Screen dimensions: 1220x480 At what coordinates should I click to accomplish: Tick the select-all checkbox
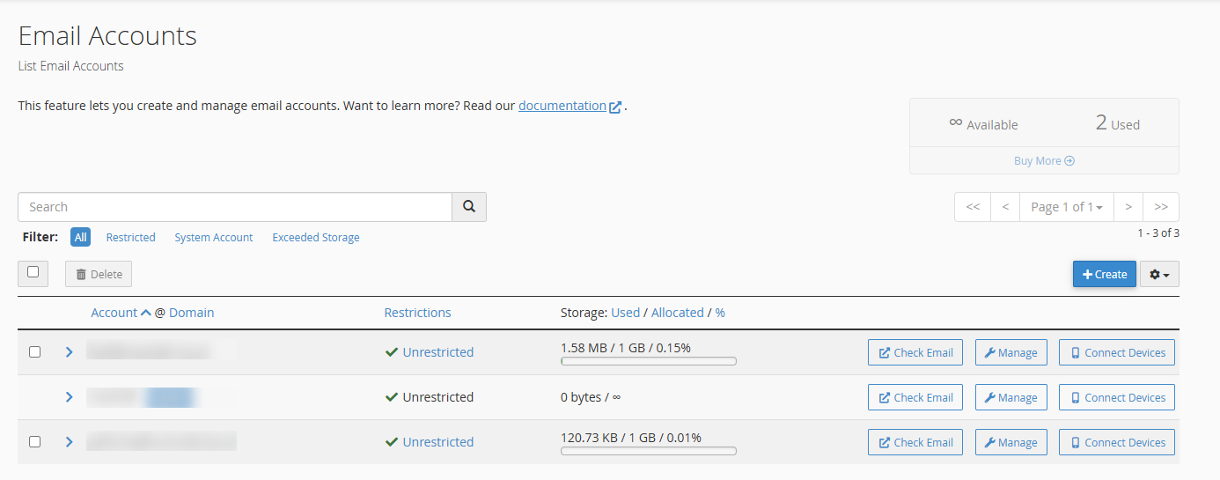coord(33,272)
